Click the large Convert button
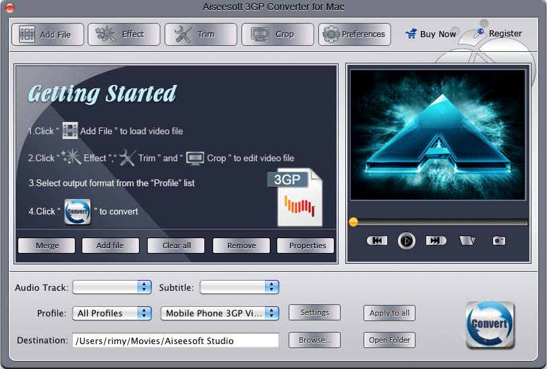 (490, 324)
